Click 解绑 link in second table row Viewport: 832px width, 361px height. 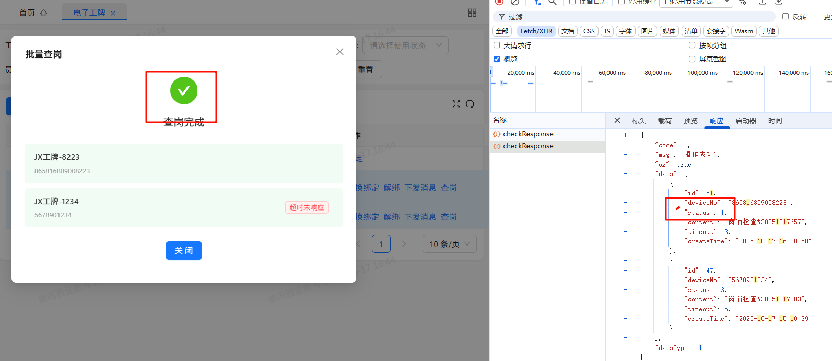pyautogui.click(x=392, y=217)
